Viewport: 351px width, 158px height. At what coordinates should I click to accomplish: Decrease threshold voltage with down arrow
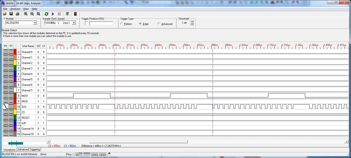click(x=192, y=24)
